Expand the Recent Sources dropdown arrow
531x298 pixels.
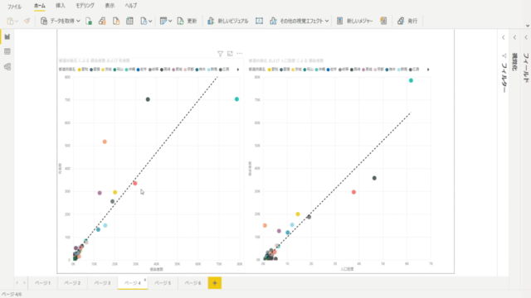[x=150, y=22]
